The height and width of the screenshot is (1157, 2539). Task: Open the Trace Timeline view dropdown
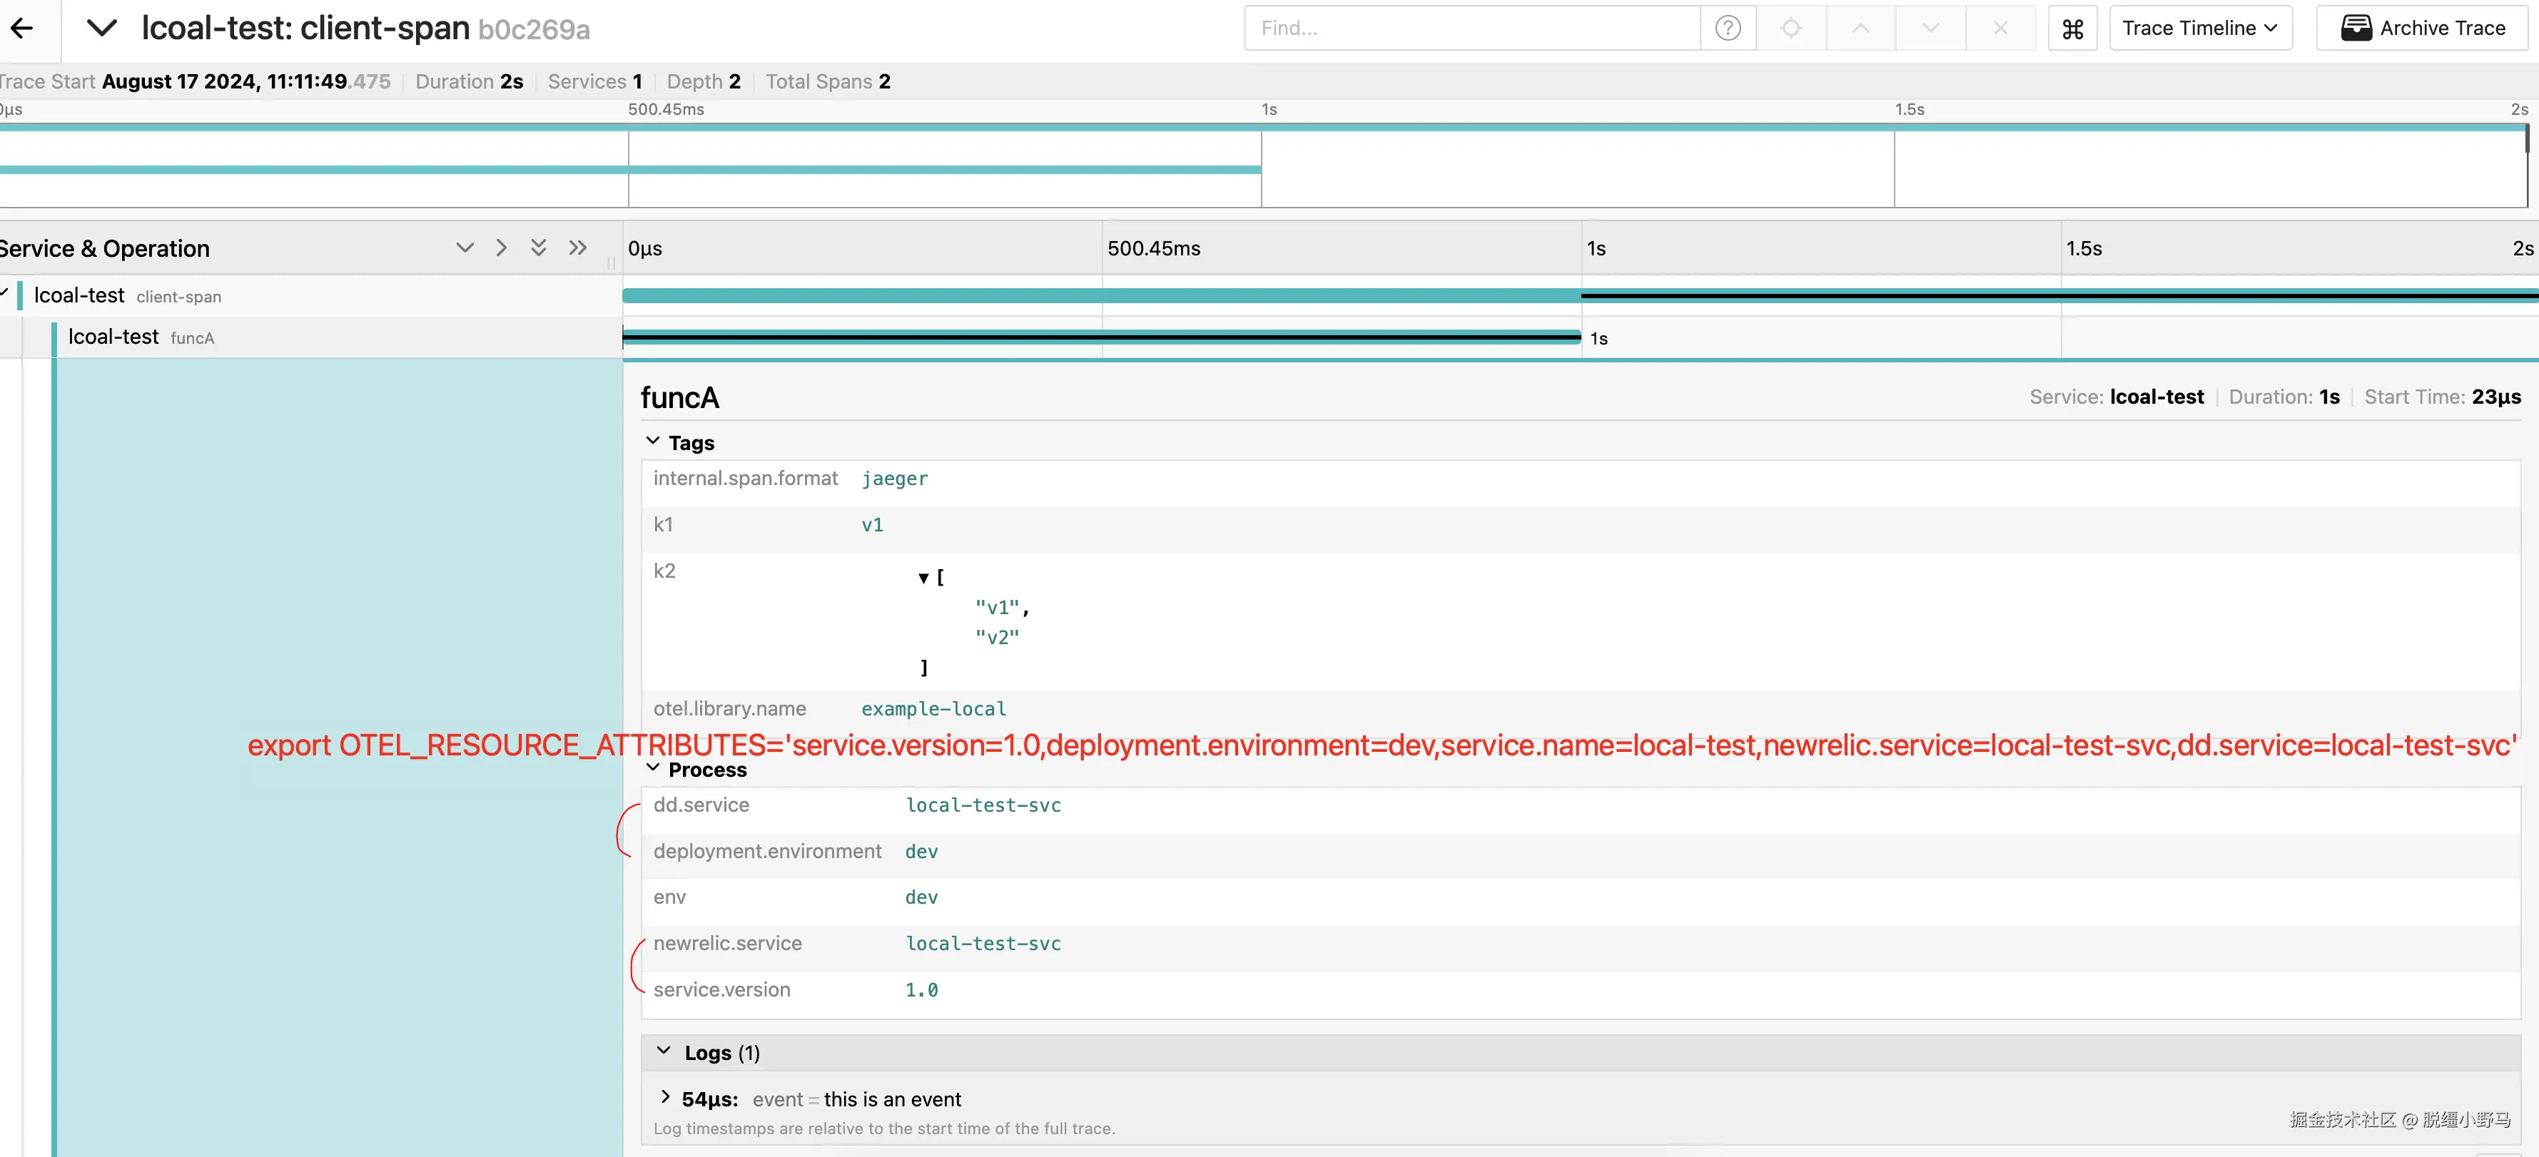click(x=2199, y=29)
